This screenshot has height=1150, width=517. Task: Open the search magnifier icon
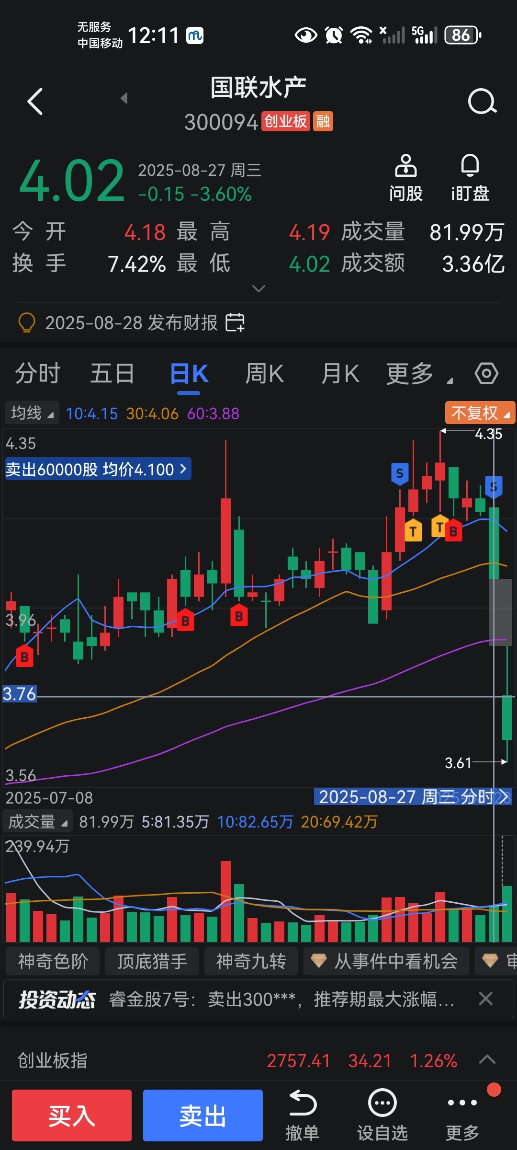pyautogui.click(x=482, y=101)
